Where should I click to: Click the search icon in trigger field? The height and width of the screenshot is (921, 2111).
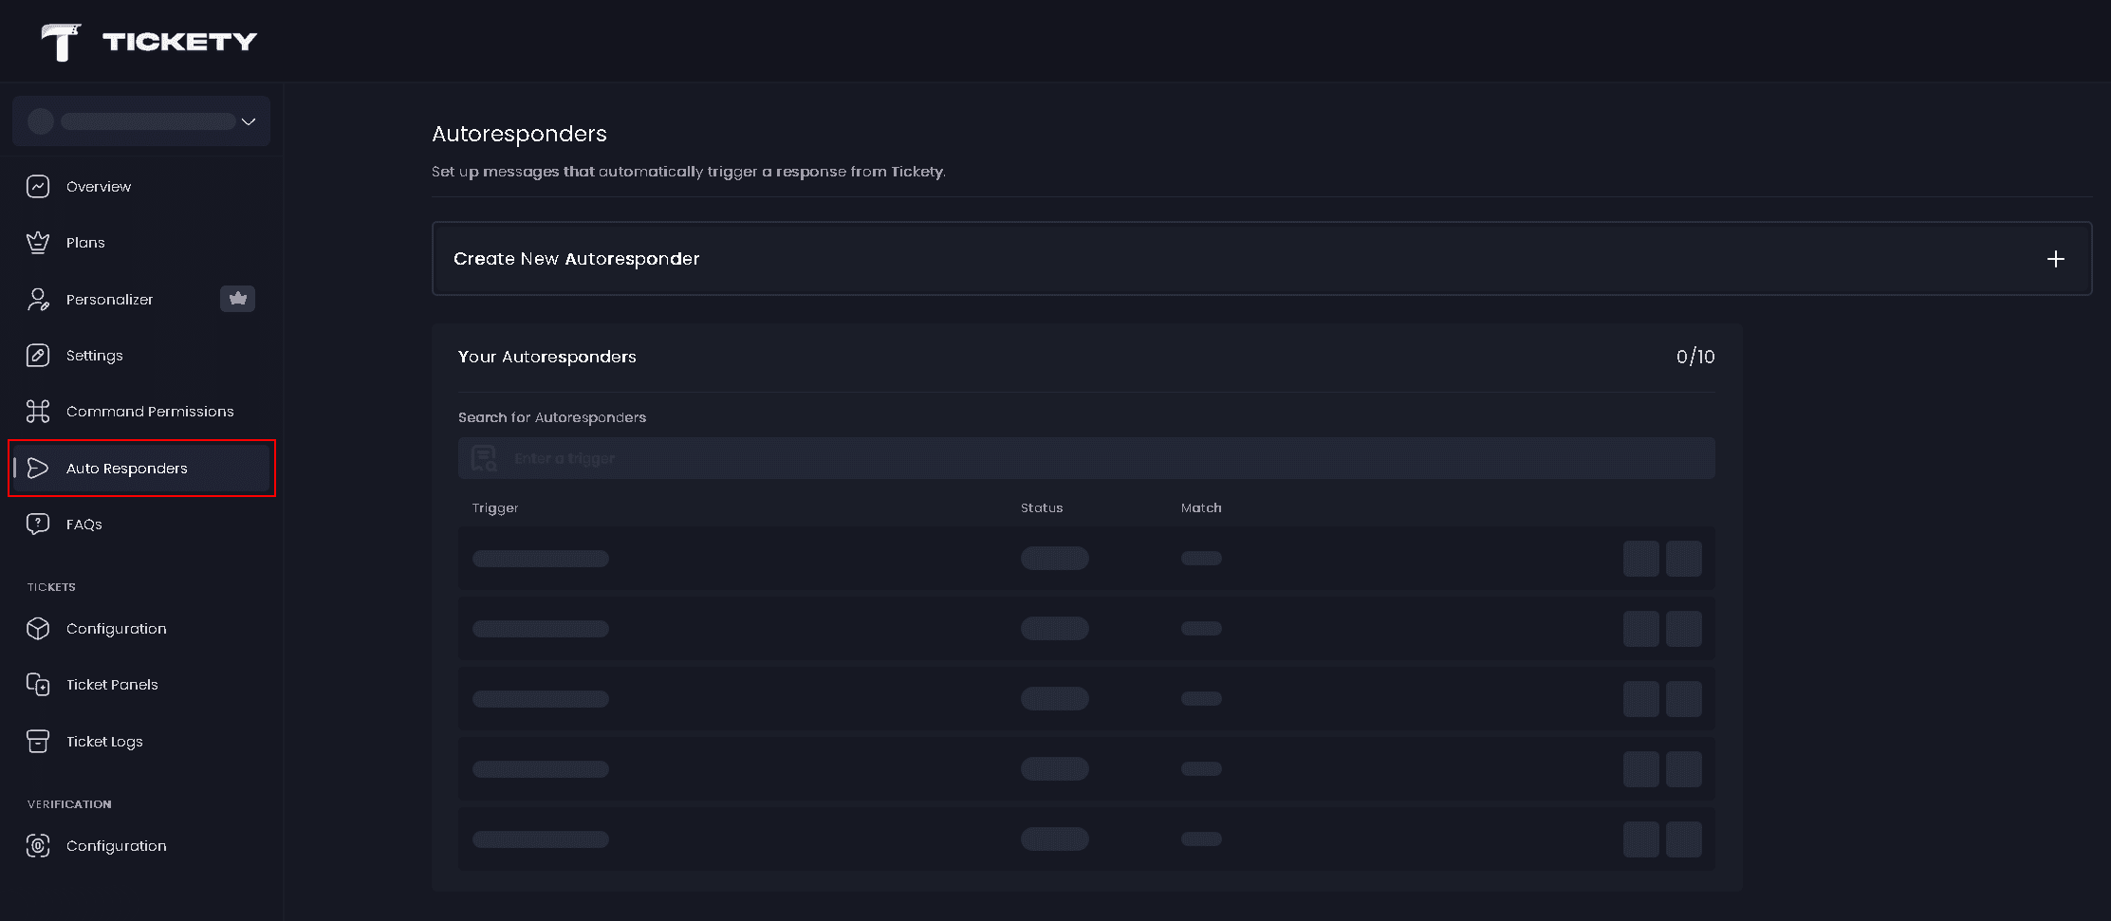click(x=484, y=459)
